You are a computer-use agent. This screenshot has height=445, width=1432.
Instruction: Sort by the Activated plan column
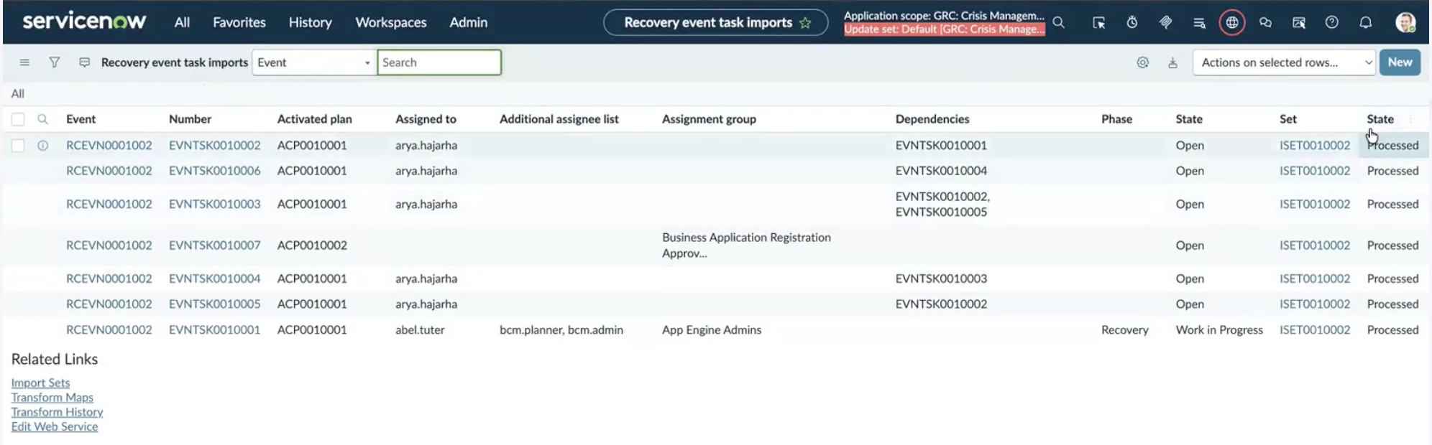314,119
